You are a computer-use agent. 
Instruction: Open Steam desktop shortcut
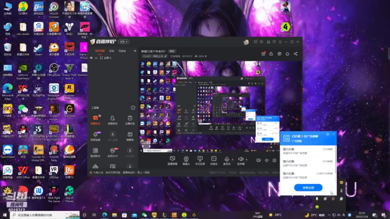click(39, 50)
